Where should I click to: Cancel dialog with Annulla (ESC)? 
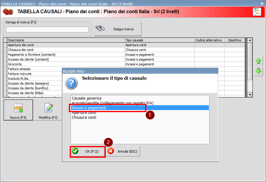coord(123,151)
